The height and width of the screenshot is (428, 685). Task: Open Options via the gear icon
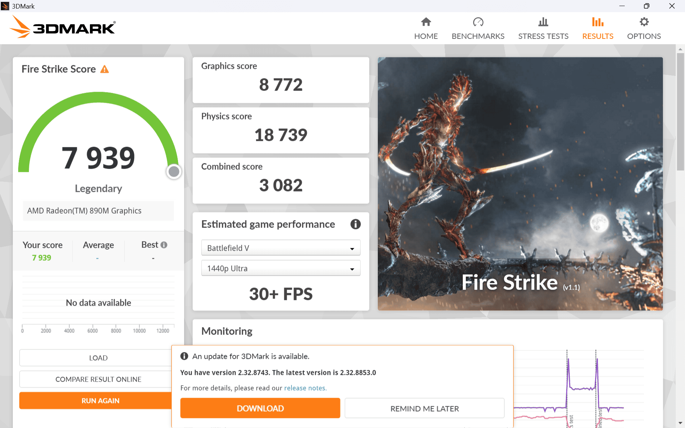click(x=644, y=28)
